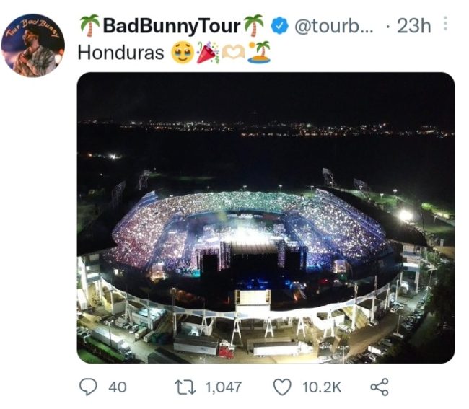
Task: Click the reply count of 40
Action: pyautogui.click(x=117, y=388)
